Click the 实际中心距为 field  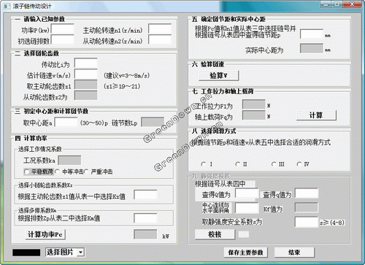(312, 48)
